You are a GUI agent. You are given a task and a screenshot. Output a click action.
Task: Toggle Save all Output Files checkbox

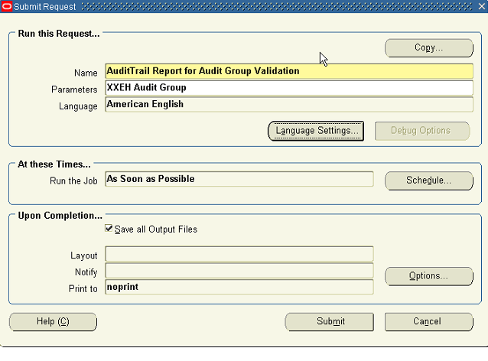pyautogui.click(x=109, y=229)
